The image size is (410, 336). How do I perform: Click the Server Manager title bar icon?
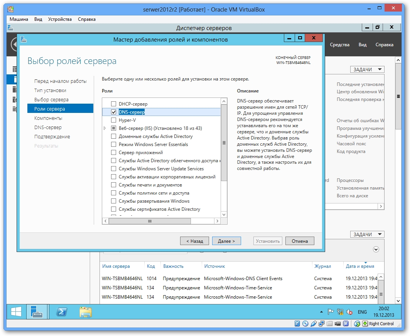10,27
